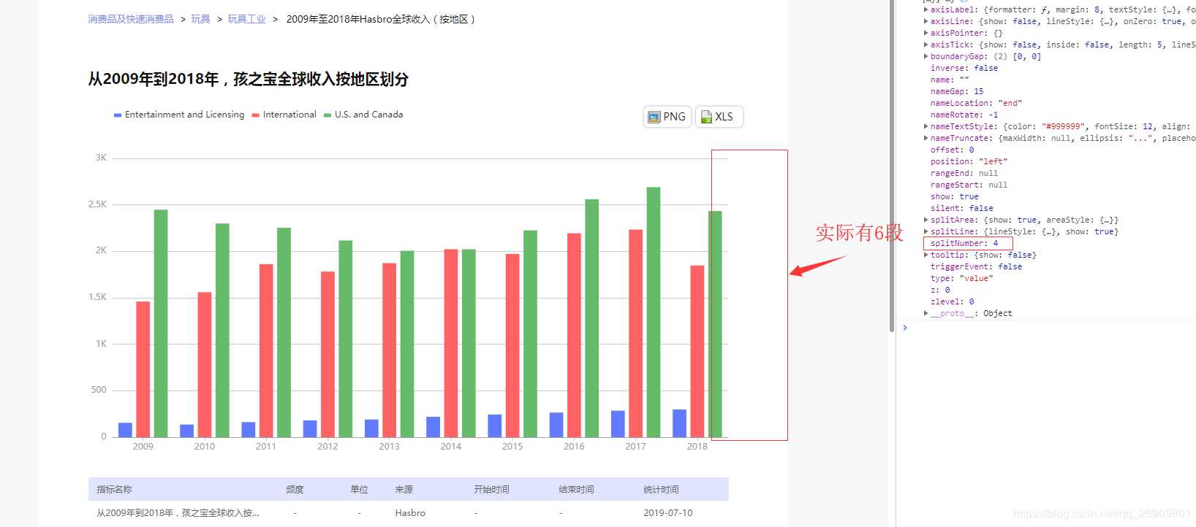The image size is (1196, 527).
Task: Click the nameGap: 15 property
Action: pos(957,91)
